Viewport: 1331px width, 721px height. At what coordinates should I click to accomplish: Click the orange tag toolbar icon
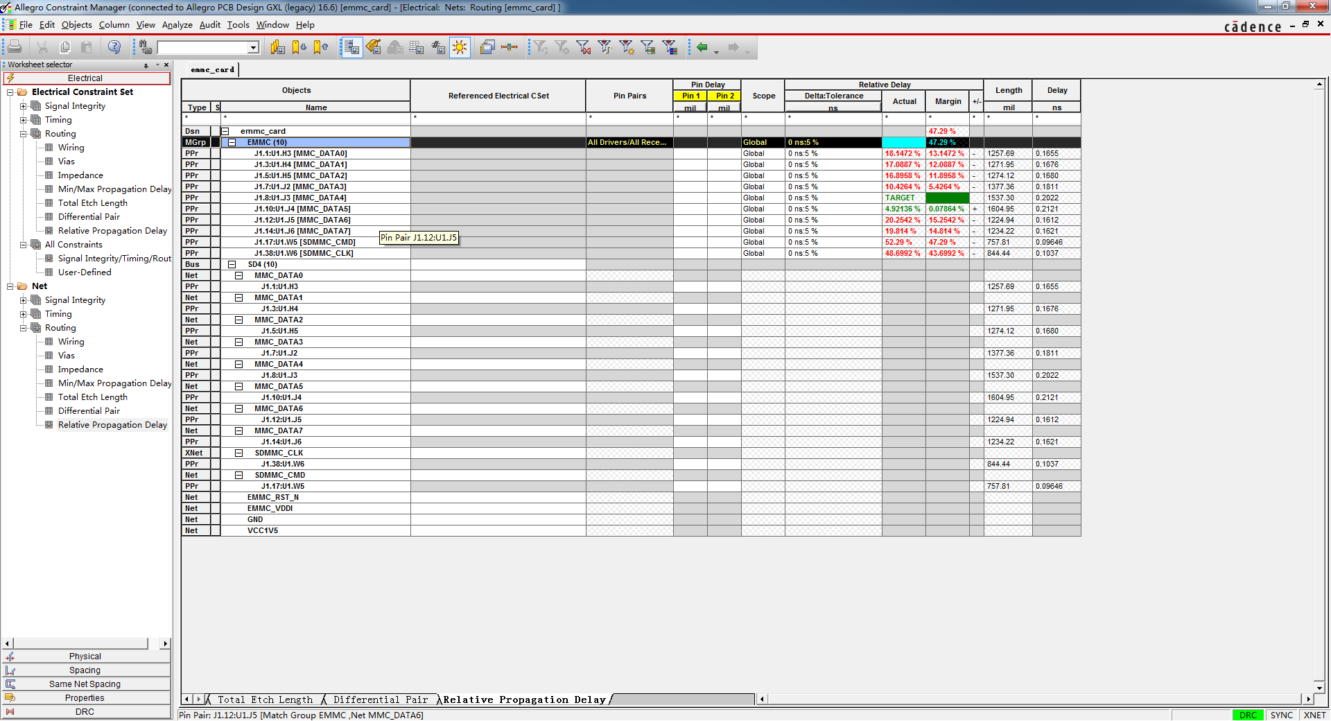[x=374, y=47]
